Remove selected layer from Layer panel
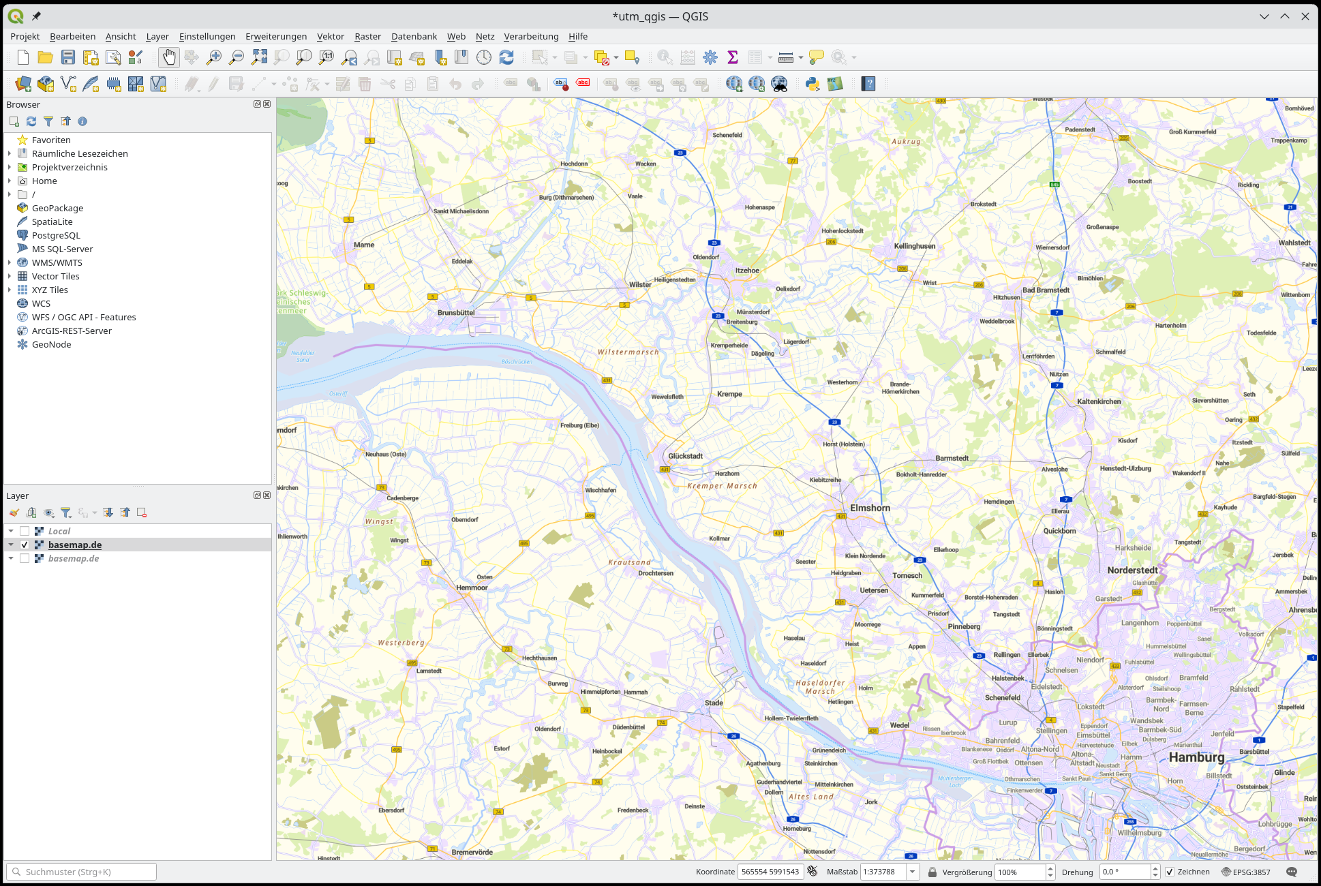The width and height of the screenshot is (1321, 886). click(x=142, y=513)
